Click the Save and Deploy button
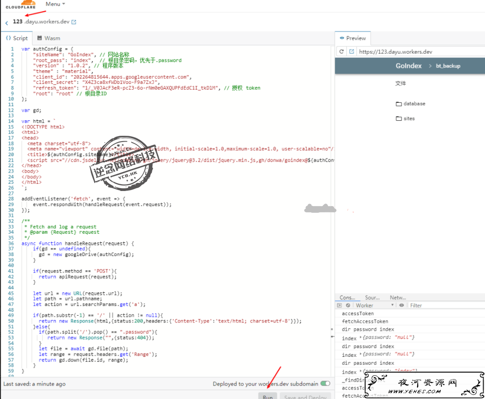 [305, 396]
